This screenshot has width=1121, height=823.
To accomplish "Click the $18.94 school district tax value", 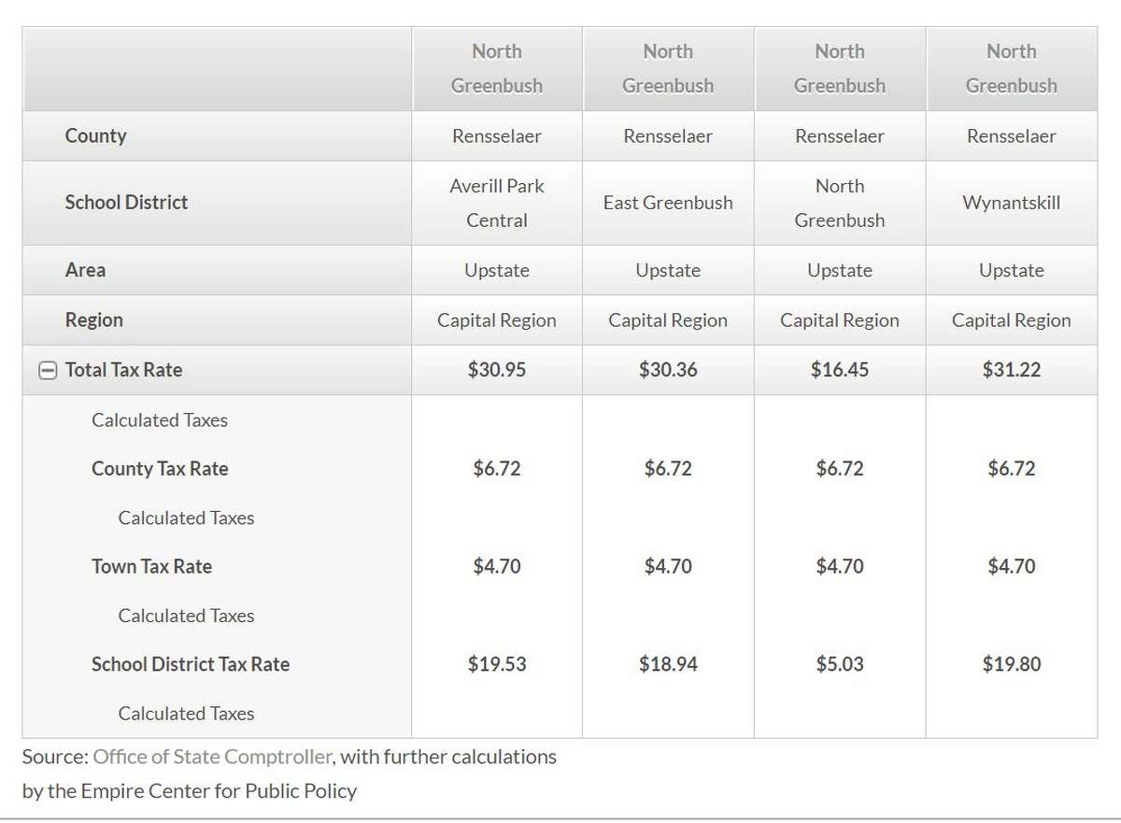I will [x=668, y=665].
